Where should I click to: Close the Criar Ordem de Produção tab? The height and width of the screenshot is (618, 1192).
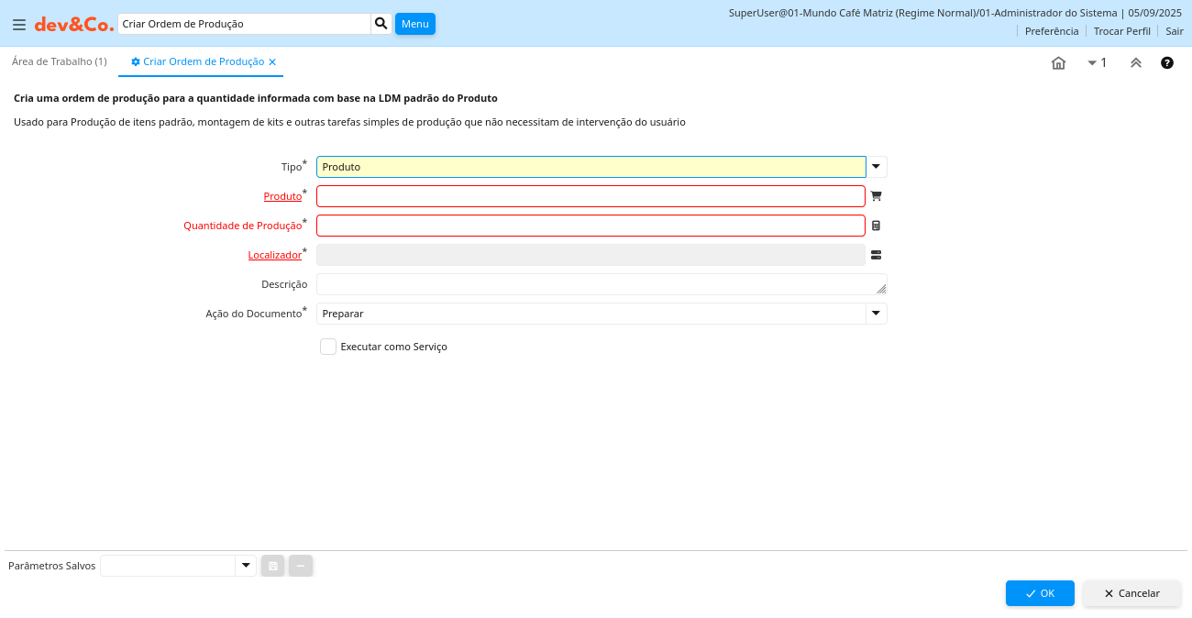coord(272,61)
